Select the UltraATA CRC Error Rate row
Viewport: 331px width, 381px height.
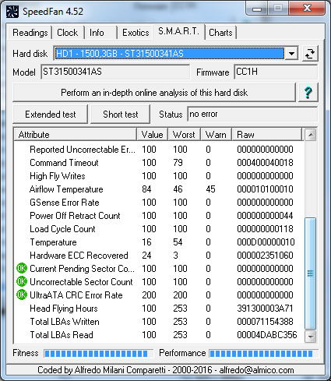pos(159,295)
